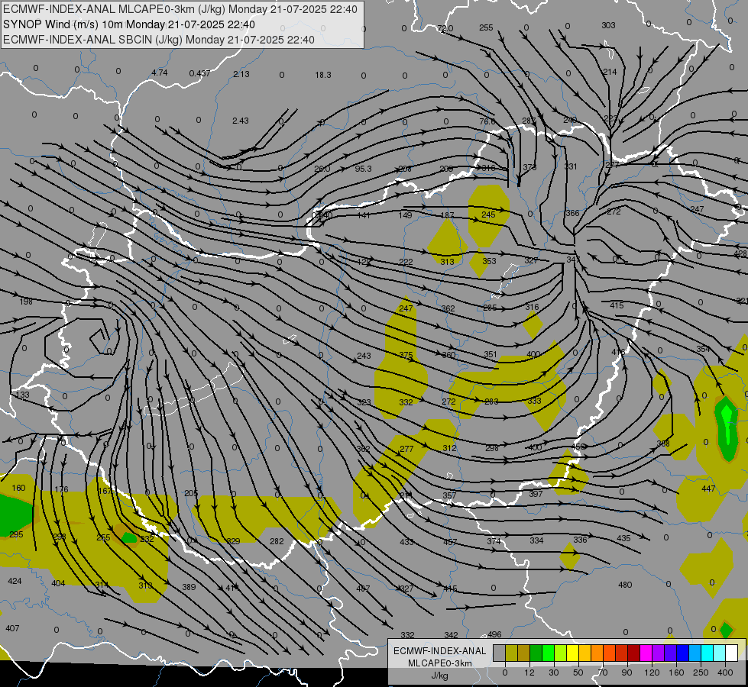This screenshot has height=687, width=748.
Task: Click the white swatch at the legend end
Action: [731, 653]
